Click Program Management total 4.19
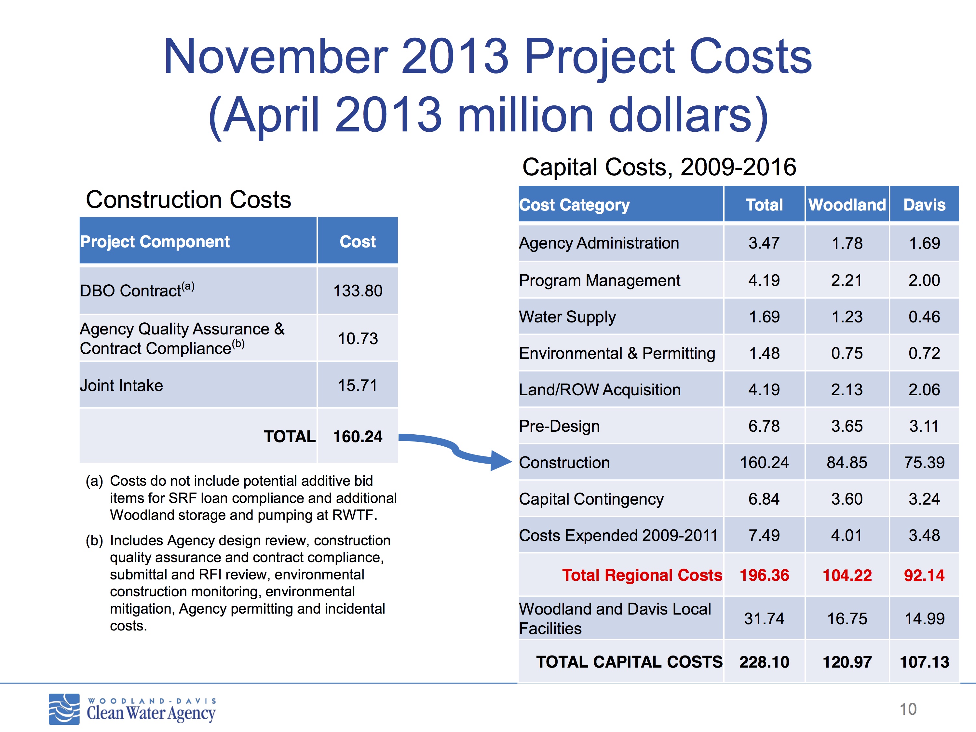This screenshot has width=976, height=732. tap(764, 281)
